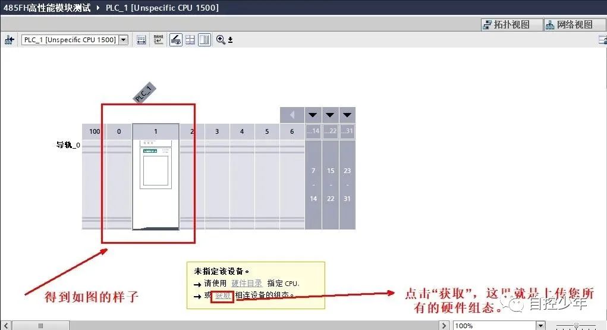607x330 pixels.
Task: Expand slot group 23-31 with its arrow
Action: pyautogui.click(x=347, y=115)
